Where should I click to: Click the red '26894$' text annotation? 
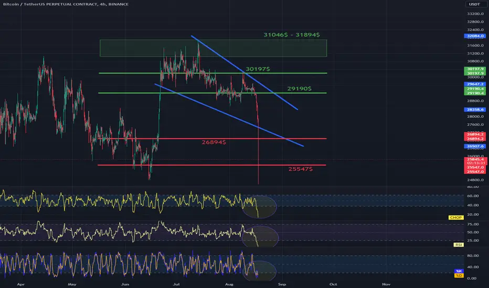[x=214, y=142]
